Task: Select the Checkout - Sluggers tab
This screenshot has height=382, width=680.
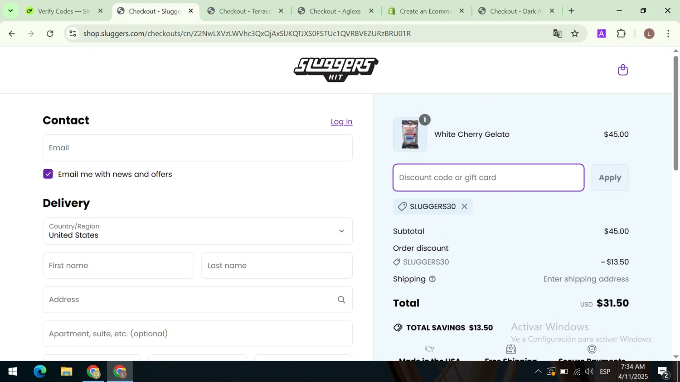Action: 155,11
